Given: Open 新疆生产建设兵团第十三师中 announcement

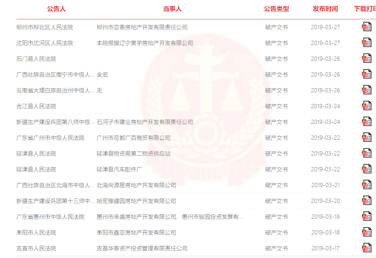Looking at the screenshot, I should pos(55,201).
